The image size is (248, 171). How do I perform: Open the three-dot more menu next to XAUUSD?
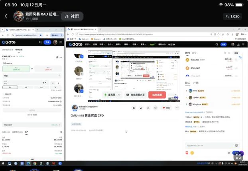point(61,57)
